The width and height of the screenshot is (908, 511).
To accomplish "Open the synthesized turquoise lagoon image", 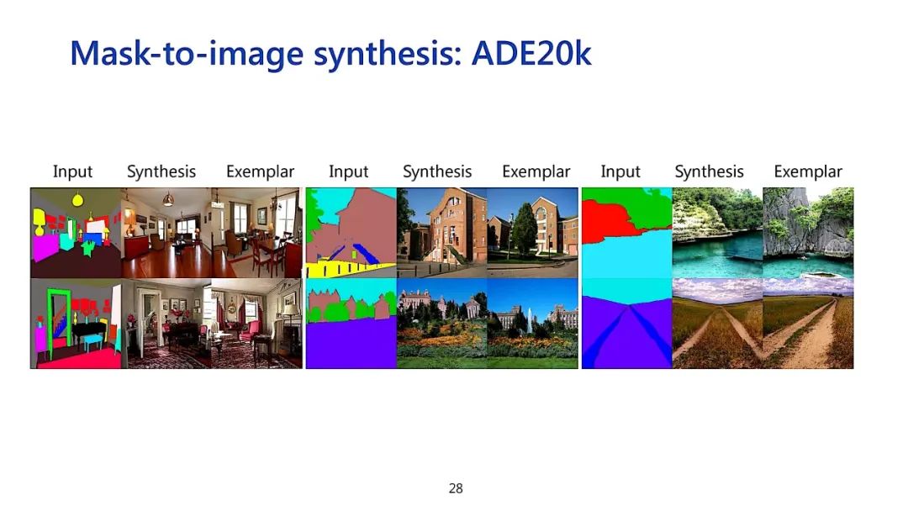I will [717, 233].
